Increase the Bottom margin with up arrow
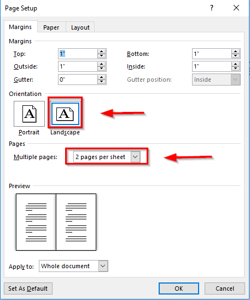The height and width of the screenshot is (300, 250). (235, 52)
